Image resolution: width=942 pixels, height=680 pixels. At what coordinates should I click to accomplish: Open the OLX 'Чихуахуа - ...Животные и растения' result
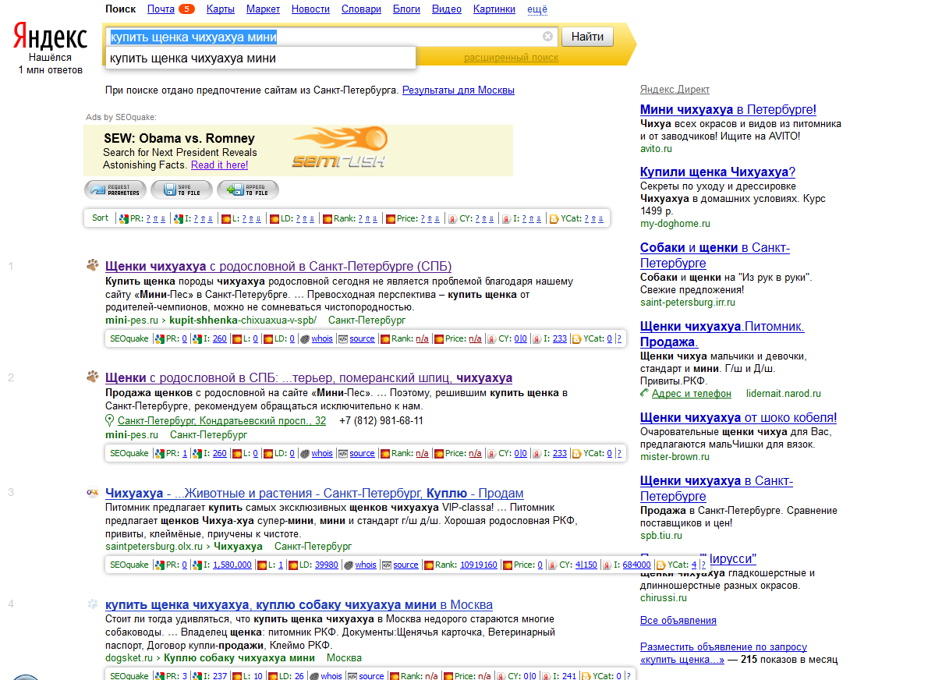click(314, 494)
